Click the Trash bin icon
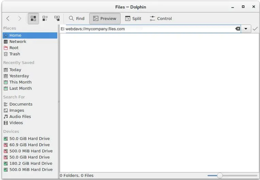 (6, 54)
